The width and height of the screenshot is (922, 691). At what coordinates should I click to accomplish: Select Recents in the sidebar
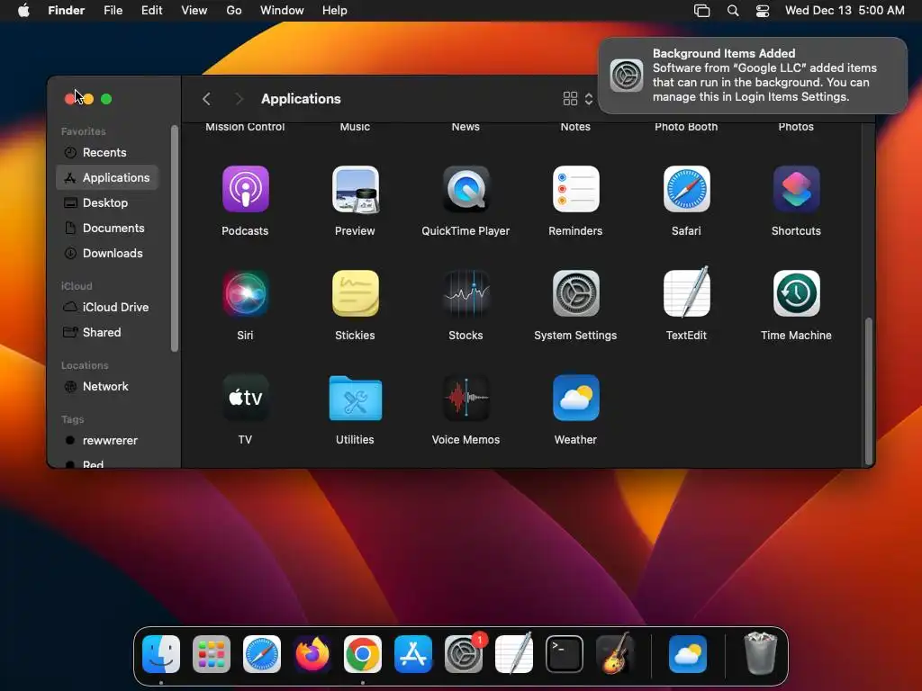(108, 153)
